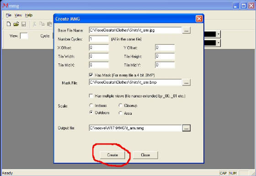Click the (All in the same file) note

tap(126, 39)
